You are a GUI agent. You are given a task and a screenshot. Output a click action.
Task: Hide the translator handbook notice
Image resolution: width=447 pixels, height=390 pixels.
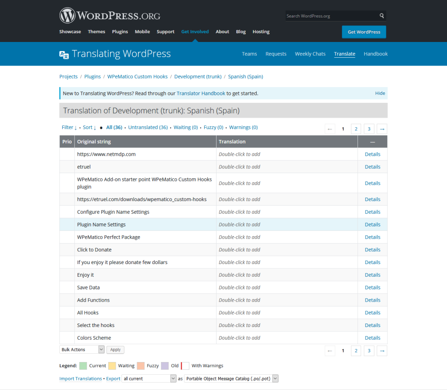(380, 94)
